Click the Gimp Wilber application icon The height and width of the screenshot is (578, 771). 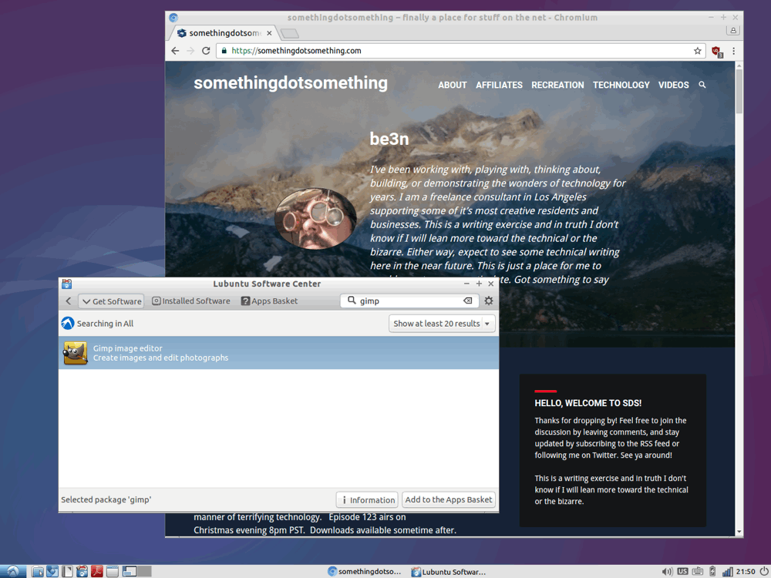(x=76, y=353)
